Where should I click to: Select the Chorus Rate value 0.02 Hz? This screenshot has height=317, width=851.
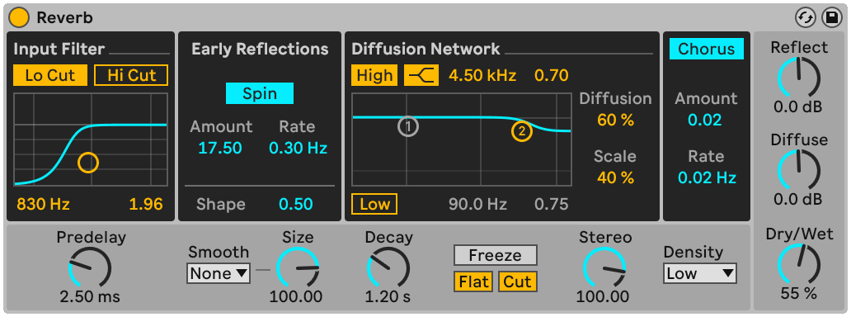click(707, 177)
